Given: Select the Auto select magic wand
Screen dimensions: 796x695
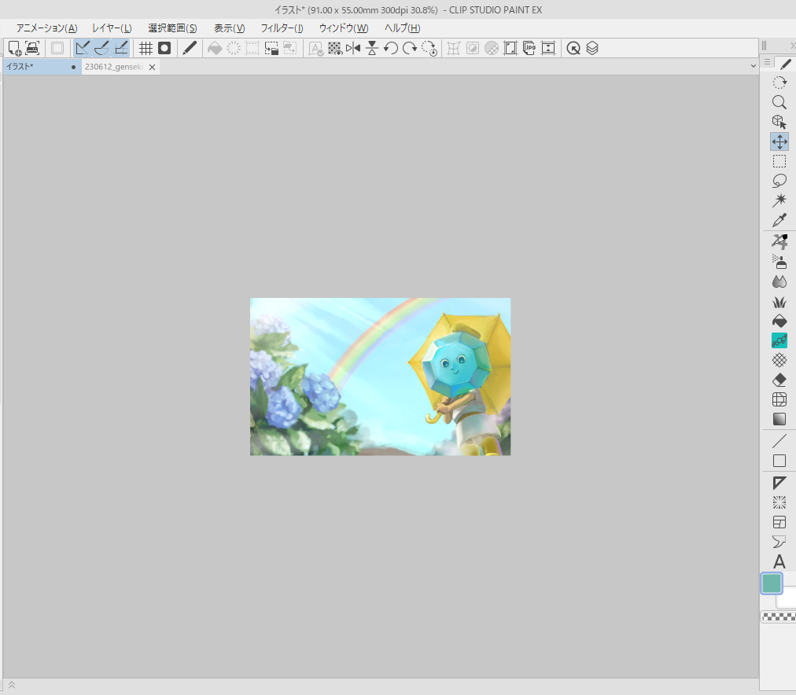Looking at the screenshot, I should (x=779, y=200).
